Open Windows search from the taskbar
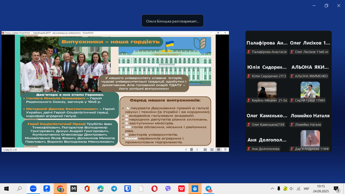The height and width of the screenshot is (194, 345). pyautogui.click(x=19, y=189)
